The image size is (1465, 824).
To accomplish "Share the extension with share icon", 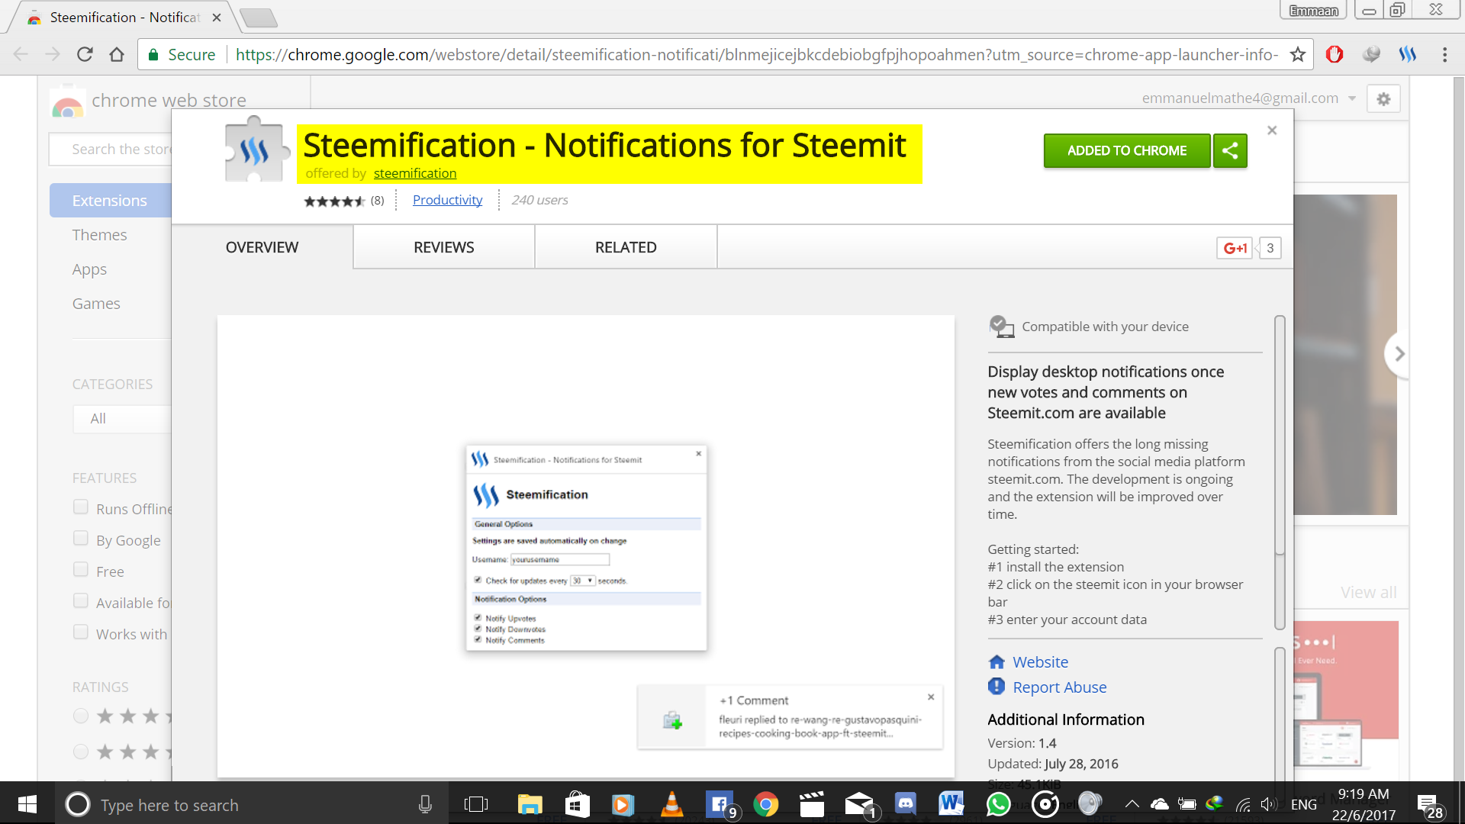I will coord(1230,150).
